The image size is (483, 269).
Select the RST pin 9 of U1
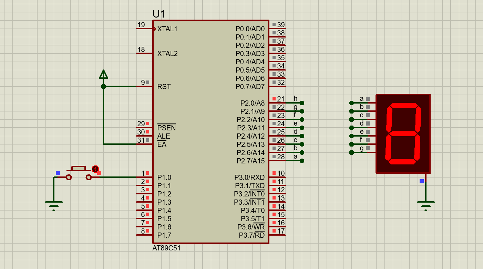click(x=144, y=86)
